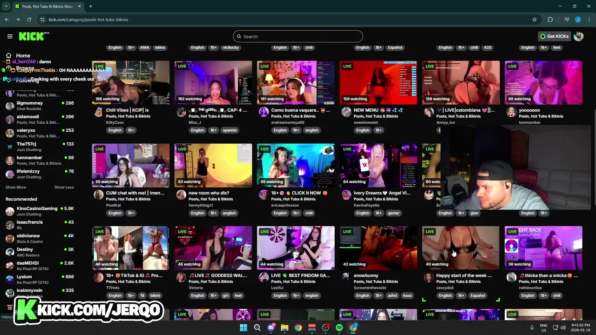Open valeryxo channel in the sidebar
The width and height of the screenshot is (596, 335).
40,133
